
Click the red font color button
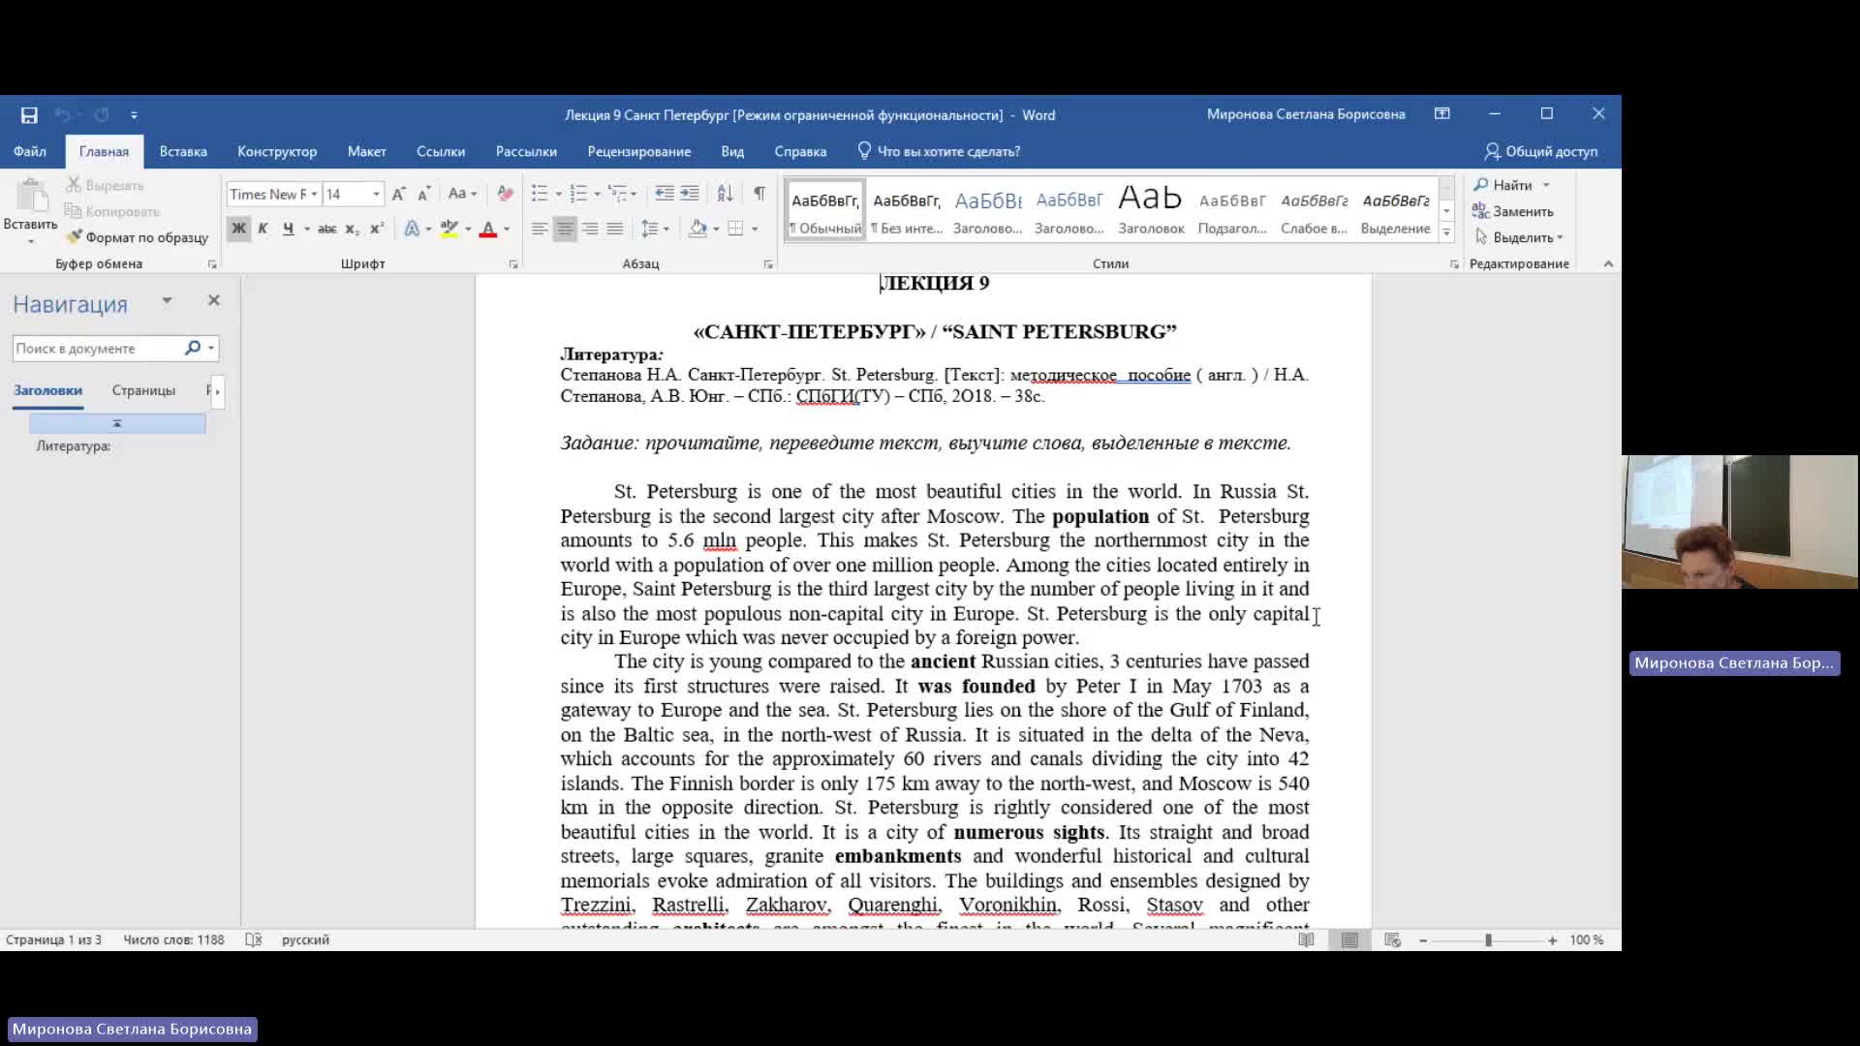point(488,230)
